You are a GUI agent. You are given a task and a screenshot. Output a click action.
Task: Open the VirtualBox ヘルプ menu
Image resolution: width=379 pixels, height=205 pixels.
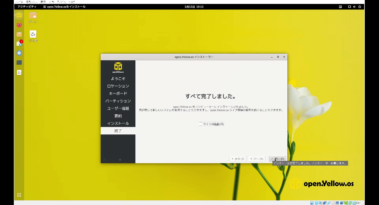tap(71, 2)
